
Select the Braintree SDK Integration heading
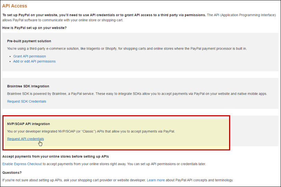click(x=28, y=86)
